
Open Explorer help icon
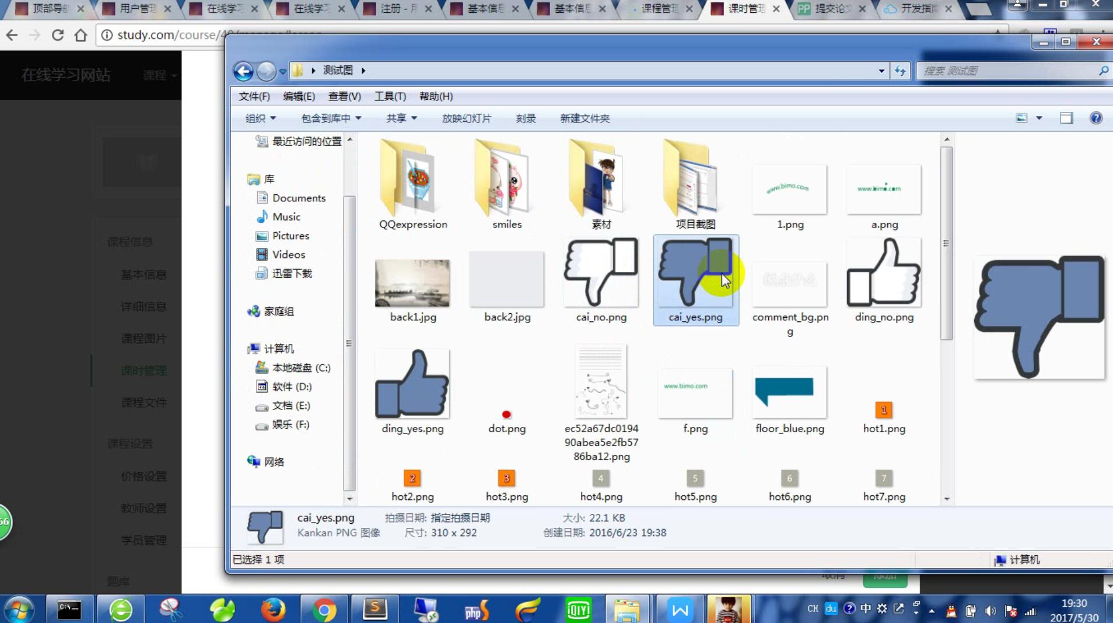click(x=1096, y=118)
